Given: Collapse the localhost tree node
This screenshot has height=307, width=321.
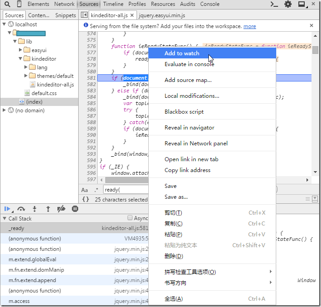Looking at the screenshot, I should [x=4, y=24].
